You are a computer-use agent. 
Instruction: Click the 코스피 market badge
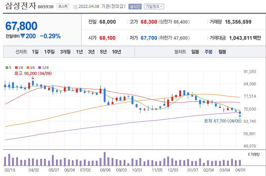pos(63,6)
